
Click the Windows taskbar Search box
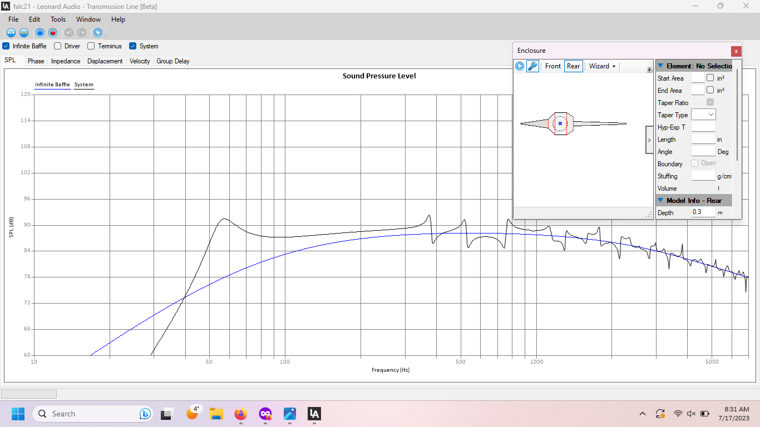[93, 414]
